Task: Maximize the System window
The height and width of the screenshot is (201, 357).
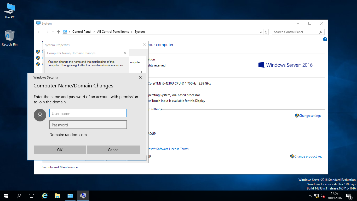Action: (x=310, y=23)
